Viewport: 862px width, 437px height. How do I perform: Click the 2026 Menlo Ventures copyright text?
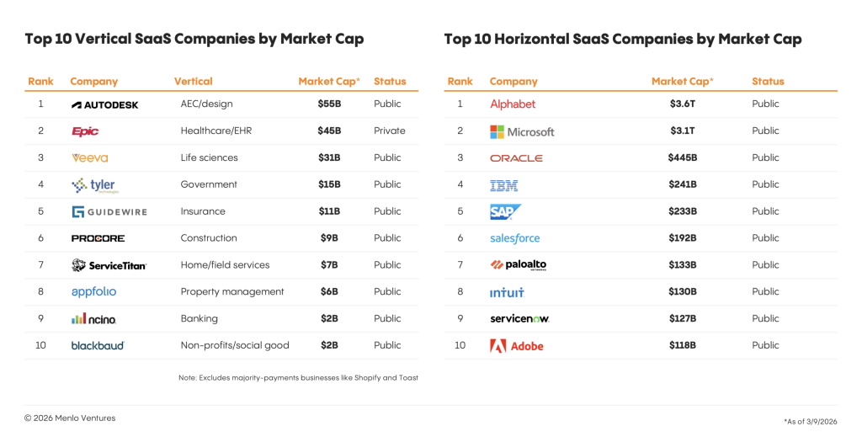coord(69,418)
